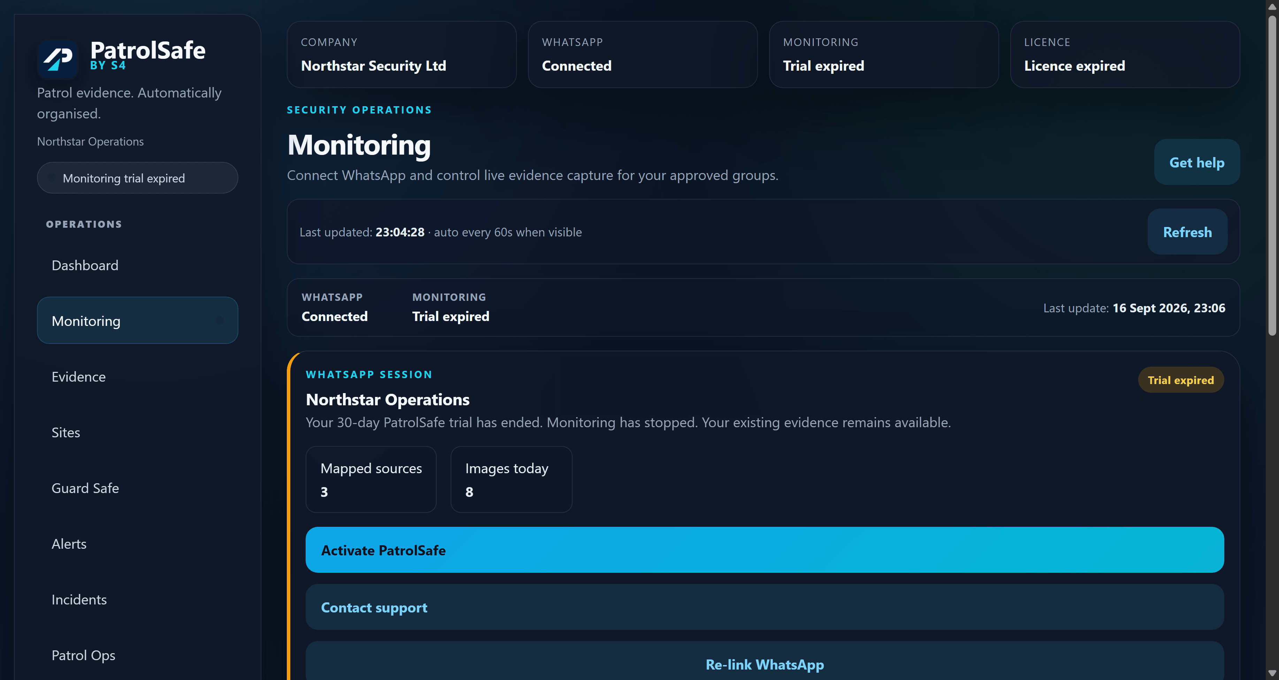Click the Get help button
1279x680 pixels.
tap(1197, 162)
